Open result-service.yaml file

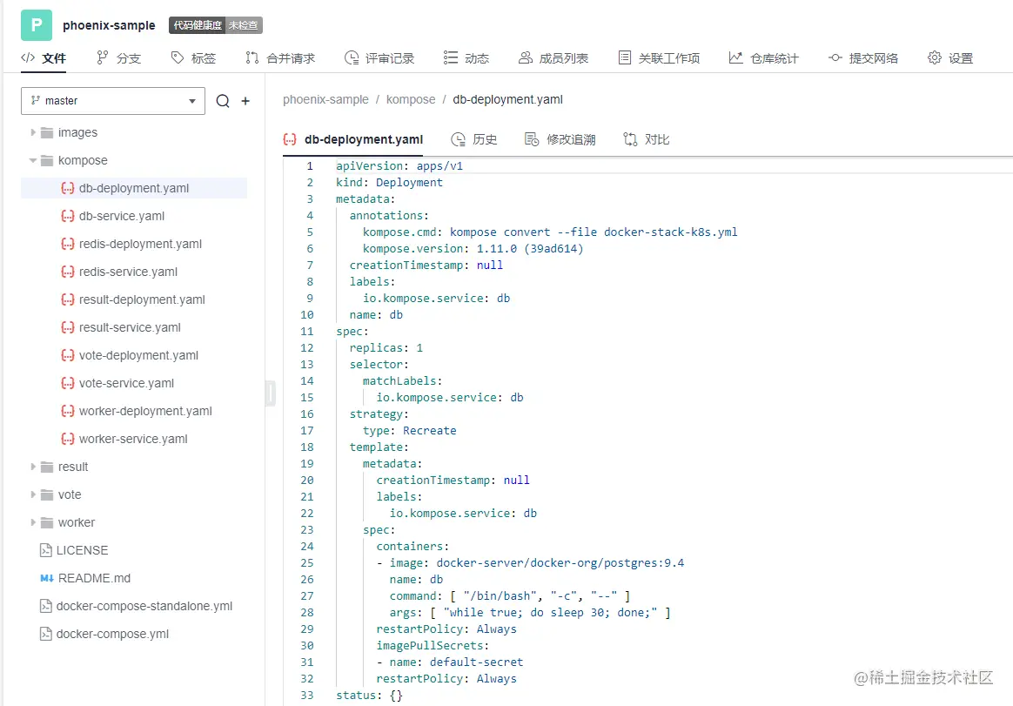[130, 327]
